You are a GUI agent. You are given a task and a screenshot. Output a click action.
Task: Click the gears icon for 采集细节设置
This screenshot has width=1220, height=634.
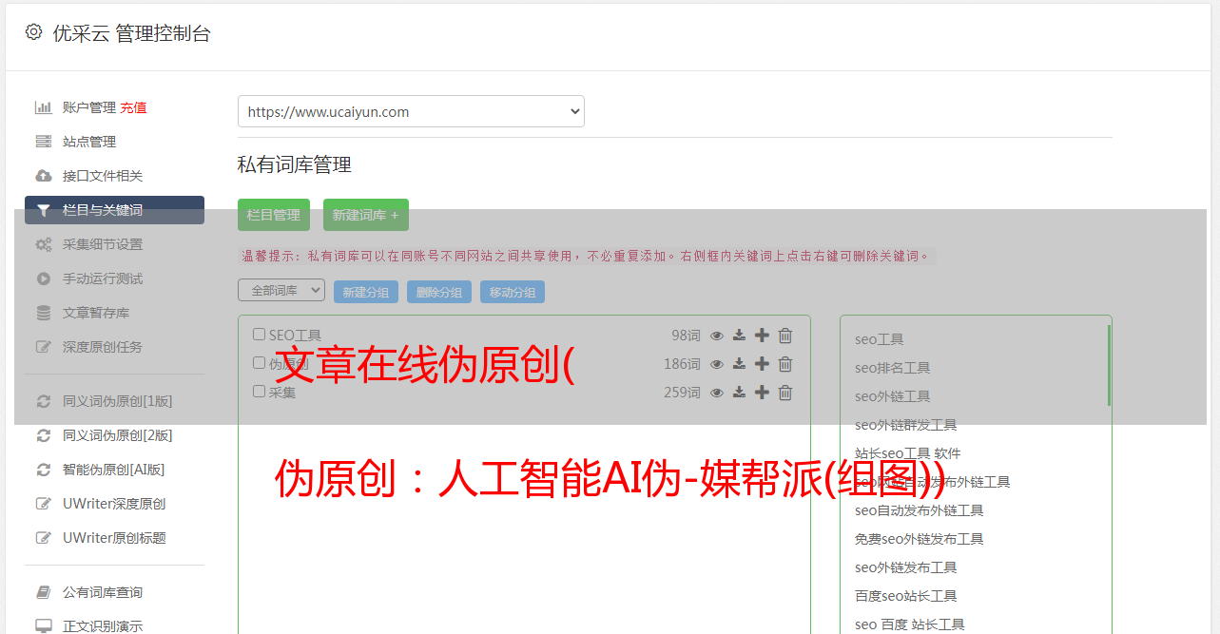pyautogui.click(x=44, y=244)
